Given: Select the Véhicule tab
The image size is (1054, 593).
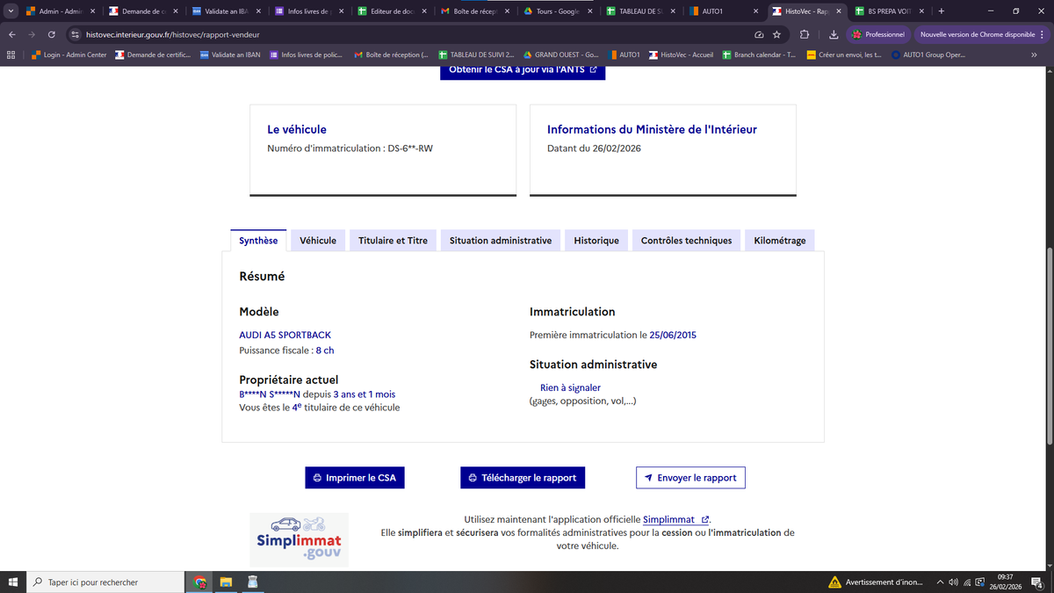Looking at the screenshot, I should pyautogui.click(x=318, y=241).
